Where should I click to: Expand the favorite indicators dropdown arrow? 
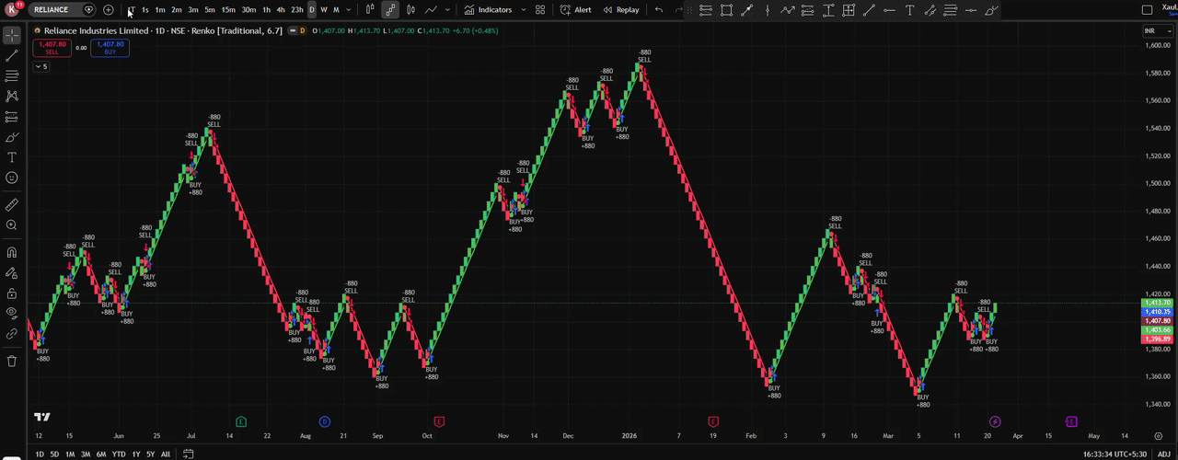pyautogui.click(x=524, y=10)
